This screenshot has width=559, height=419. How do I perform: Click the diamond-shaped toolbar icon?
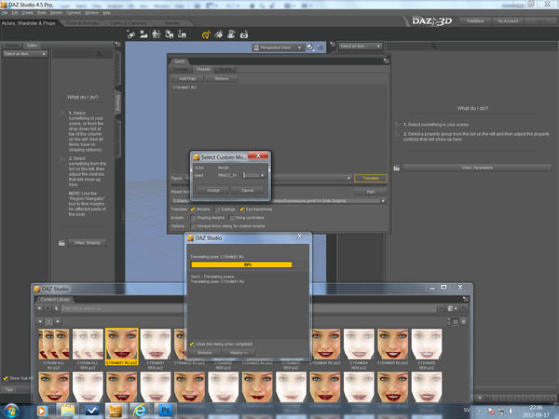coord(219,34)
